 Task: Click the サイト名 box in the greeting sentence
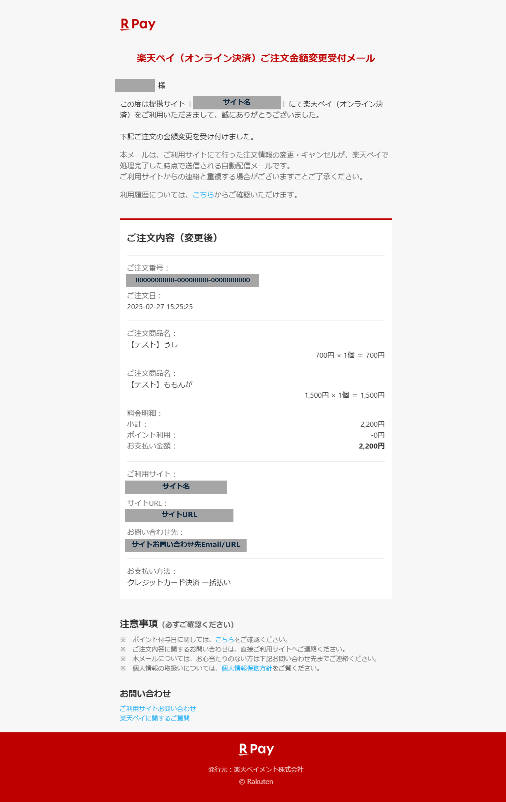[236, 102]
